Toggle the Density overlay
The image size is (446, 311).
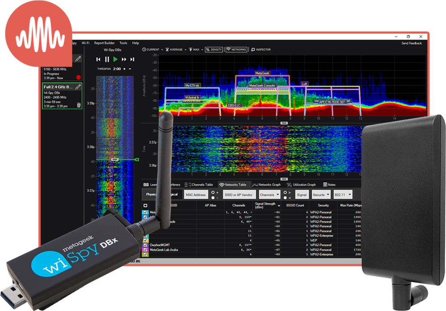pos(214,49)
